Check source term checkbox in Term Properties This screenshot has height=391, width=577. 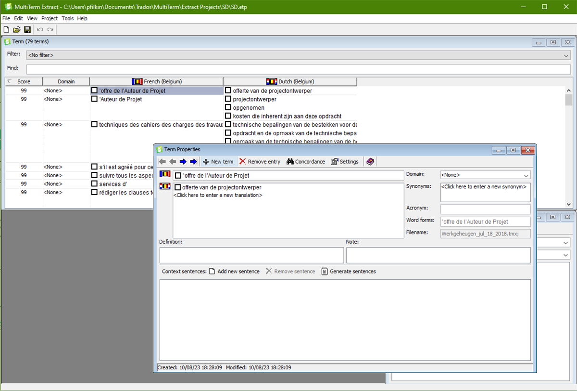[x=178, y=175]
